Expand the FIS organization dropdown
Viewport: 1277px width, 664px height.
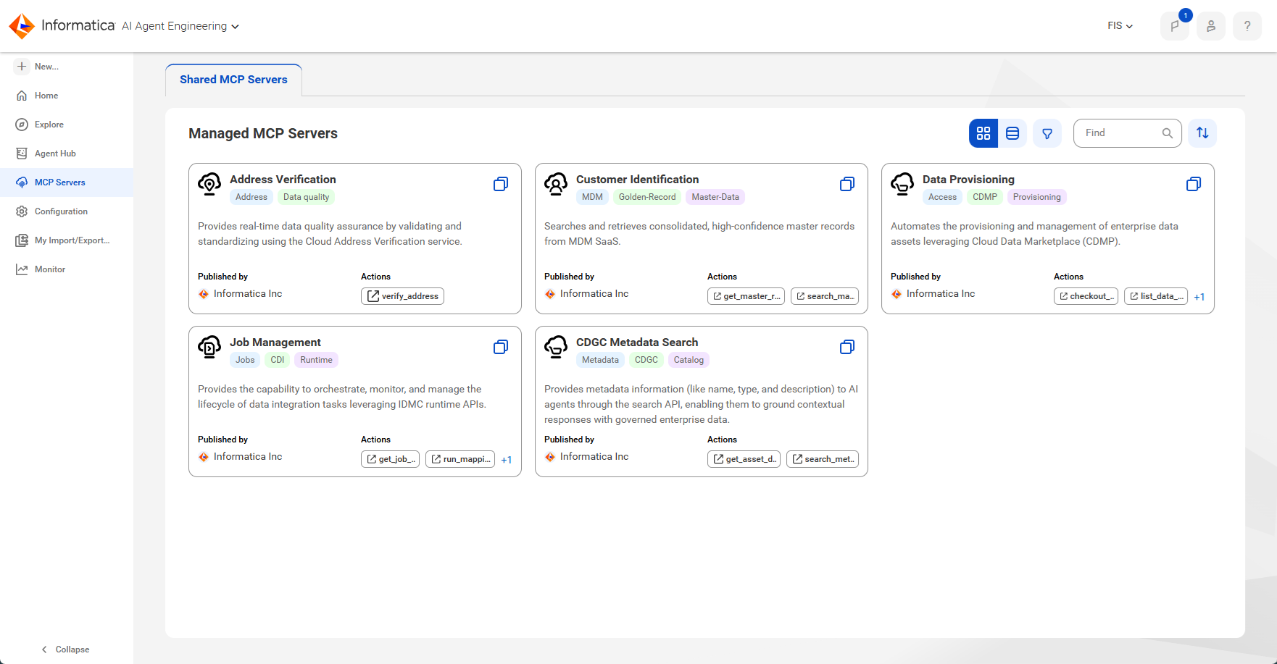point(1120,26)
